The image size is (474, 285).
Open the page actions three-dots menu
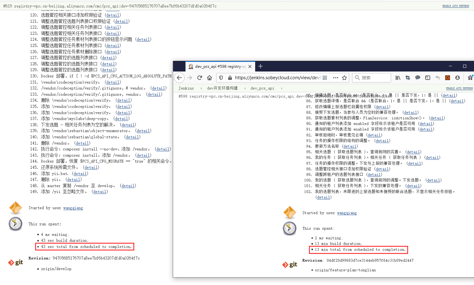coord(336,78)
